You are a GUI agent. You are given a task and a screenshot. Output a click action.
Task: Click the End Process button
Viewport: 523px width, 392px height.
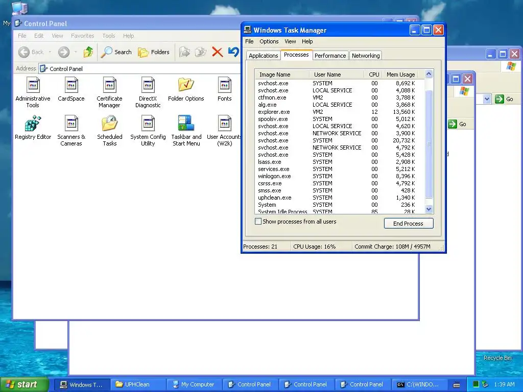[x=409, y=224]
